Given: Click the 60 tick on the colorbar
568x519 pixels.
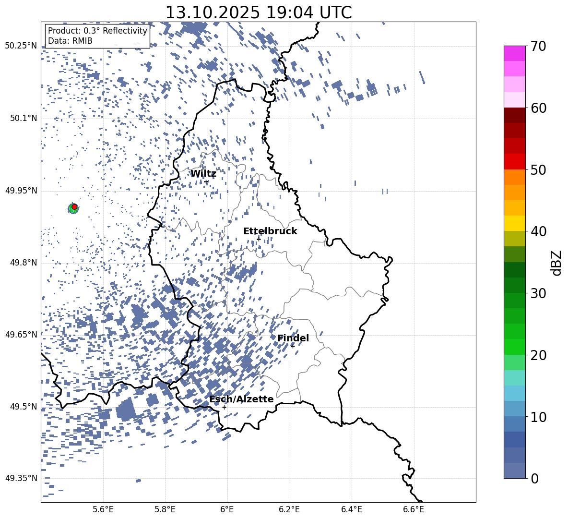Looking at the screenshot, I should 538,108.
